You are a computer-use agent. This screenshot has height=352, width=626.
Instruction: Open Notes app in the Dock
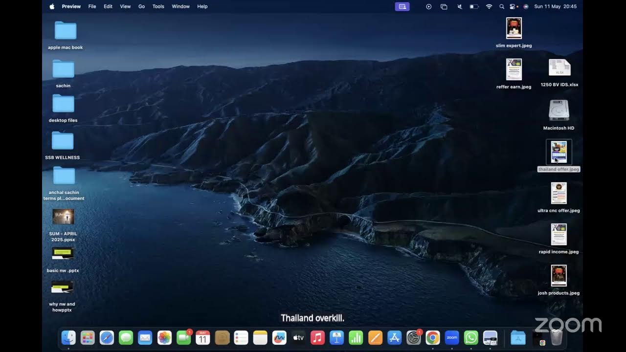coord(260,337)
